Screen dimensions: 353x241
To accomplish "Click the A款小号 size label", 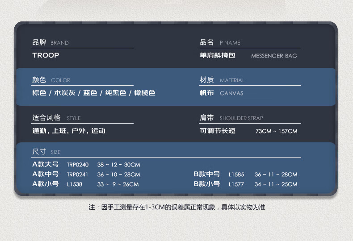I will (x=46, y=184).
